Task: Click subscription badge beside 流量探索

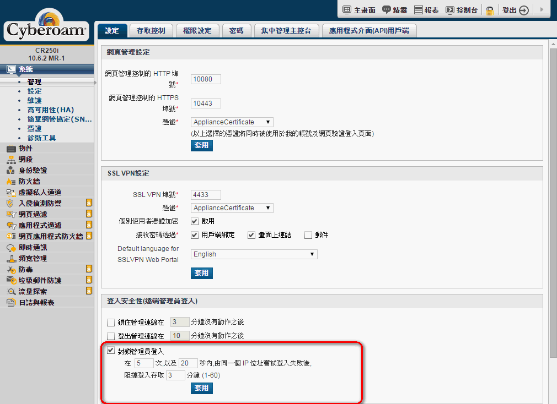Action: click(89, 291)
